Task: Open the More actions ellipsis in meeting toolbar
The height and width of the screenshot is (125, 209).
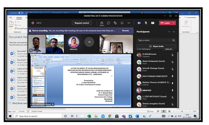Action: (x=129, y=23)
